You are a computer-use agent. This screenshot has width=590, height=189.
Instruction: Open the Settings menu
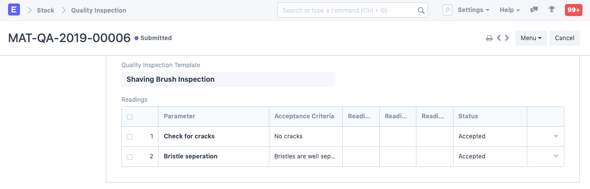point(474,10)
